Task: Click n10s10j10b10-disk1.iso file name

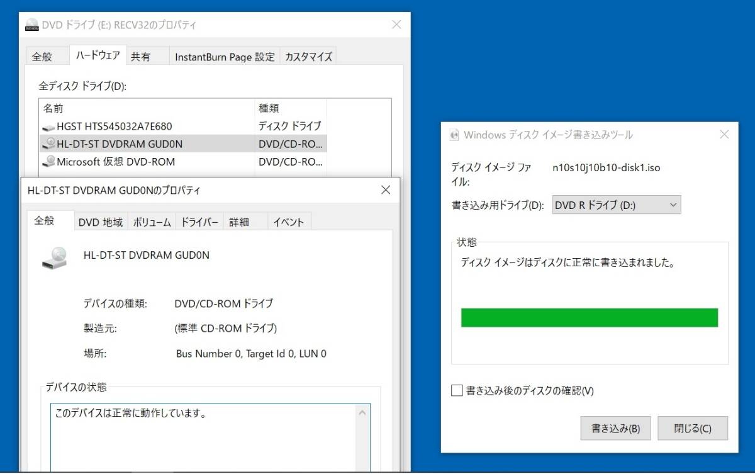Action: 607,167
